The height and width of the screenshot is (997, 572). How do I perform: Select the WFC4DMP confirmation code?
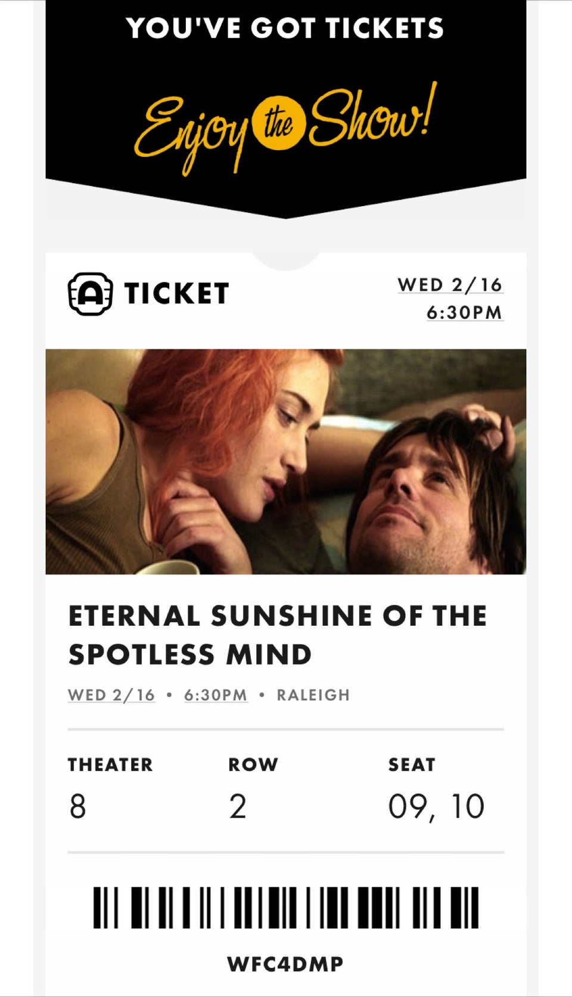[285, 964]
